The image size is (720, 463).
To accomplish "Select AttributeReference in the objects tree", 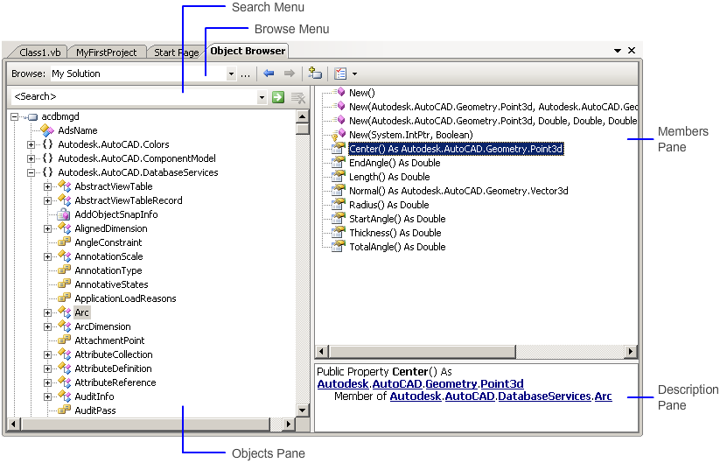I will pyautogui.click(x=115, y=382).
